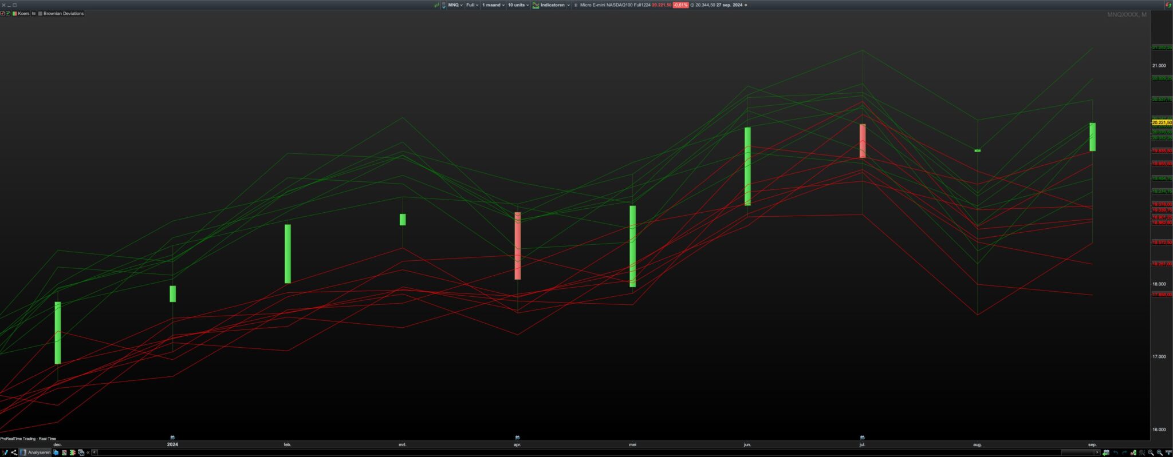Viewport: 1173px width, 457px height.
Task: Click the marker above the 2024 axis label
Action: pos(172,438)
